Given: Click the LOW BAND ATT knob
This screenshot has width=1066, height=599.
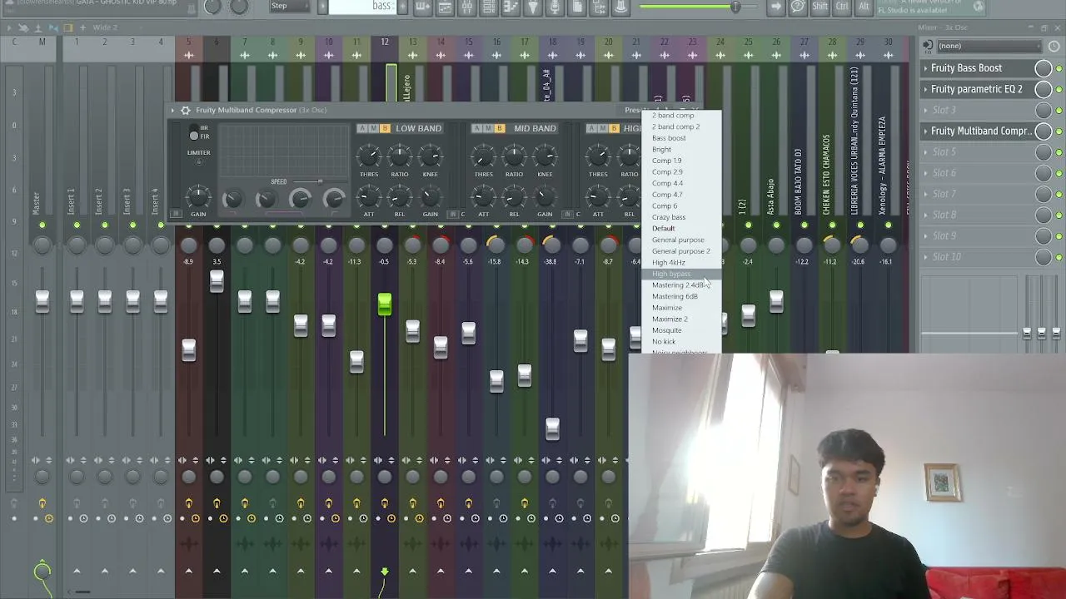Looking at the screenshot, I should [x=369, y=197].
